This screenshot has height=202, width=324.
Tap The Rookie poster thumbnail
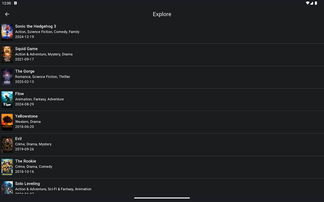coord(7,167)
